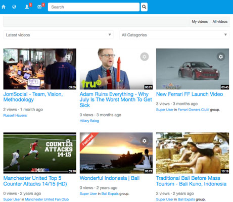
Task: Open the Traditional Bali video thumbnail
Action: point(193,153)
